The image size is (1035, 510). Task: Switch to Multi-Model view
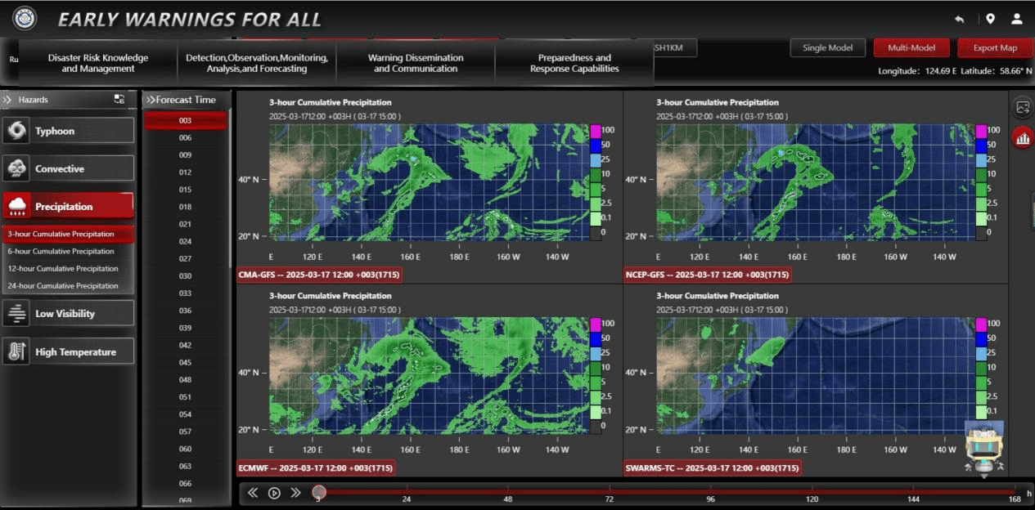(911, 48)
